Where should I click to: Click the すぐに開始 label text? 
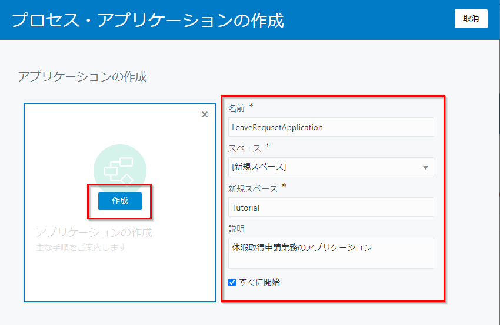259,282
